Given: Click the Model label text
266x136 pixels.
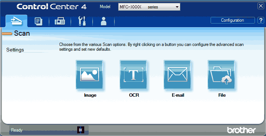Looking at the screenshot, I should click(105, 7).
